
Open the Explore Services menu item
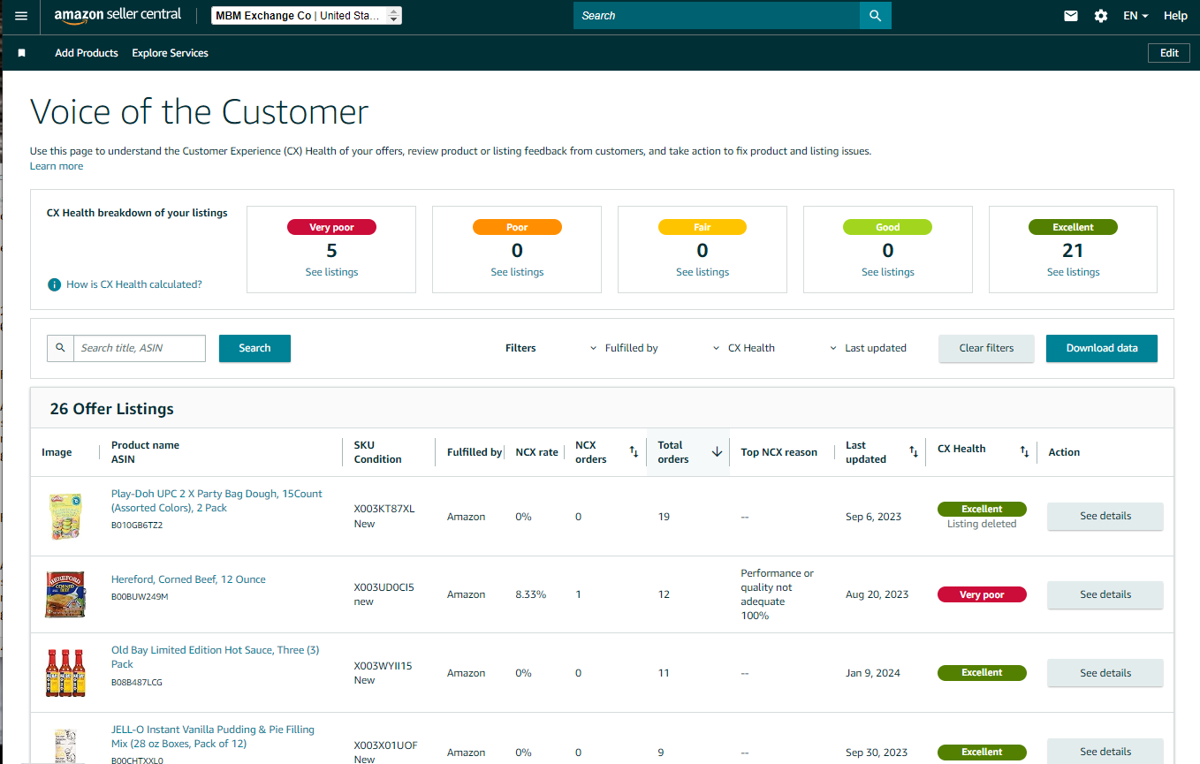click(171, 53)
